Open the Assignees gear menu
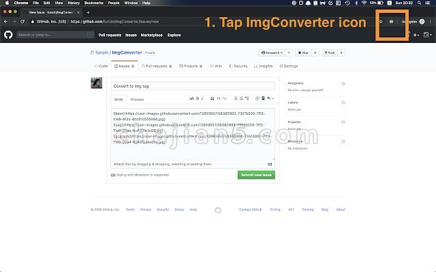The height and width of the screenshot is (272, 436). tap(343, 84)
